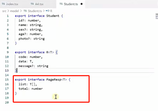Click 'code: number,' on line 10
Image resolution: width=158 pixels, height=111 pixels.
pos(30,57)
